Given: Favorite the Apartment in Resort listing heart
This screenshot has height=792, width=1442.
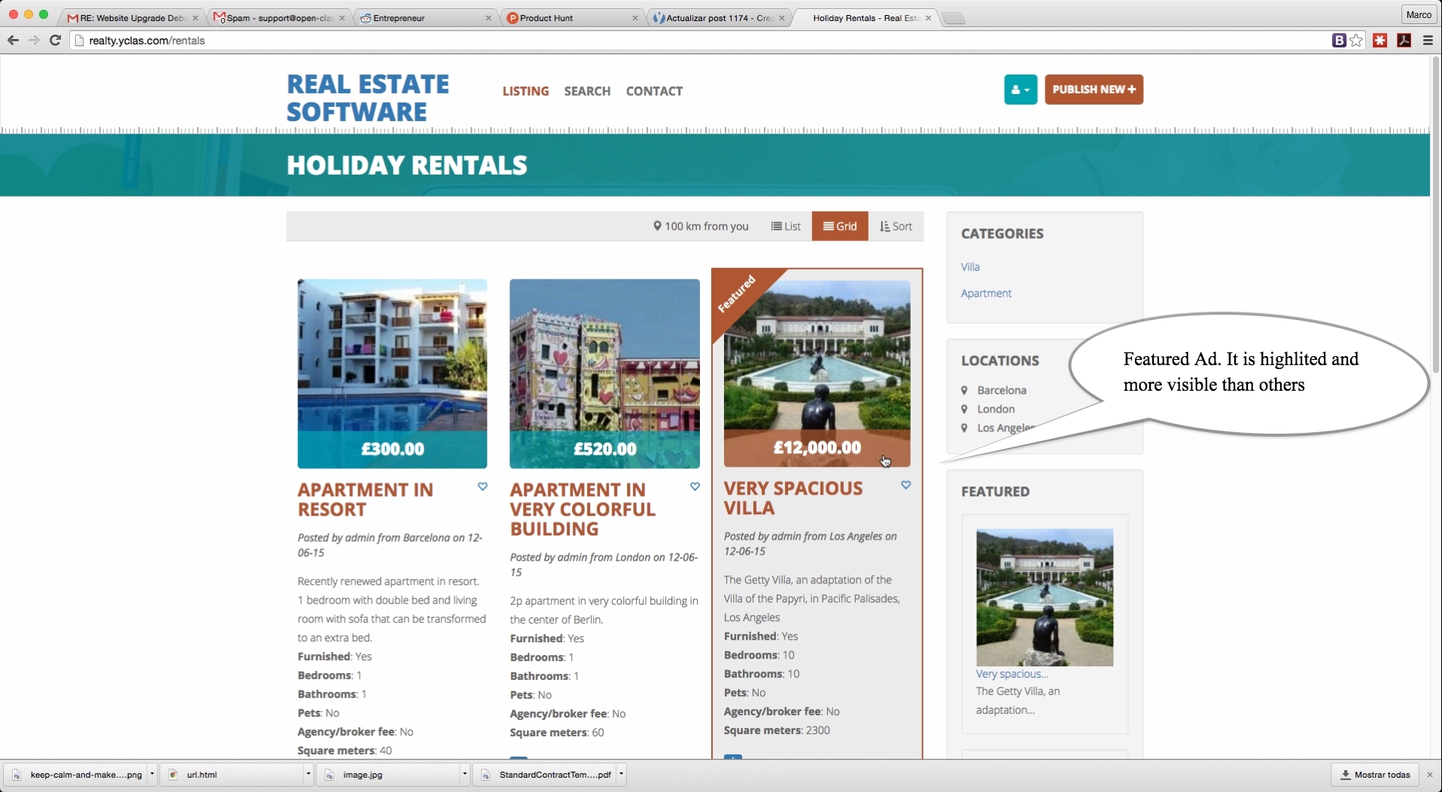Looking at the screenshot, I should (482, 486).
